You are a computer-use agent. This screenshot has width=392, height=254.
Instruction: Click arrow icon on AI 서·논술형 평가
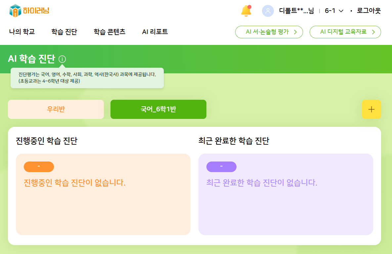[x=295, y=32]
